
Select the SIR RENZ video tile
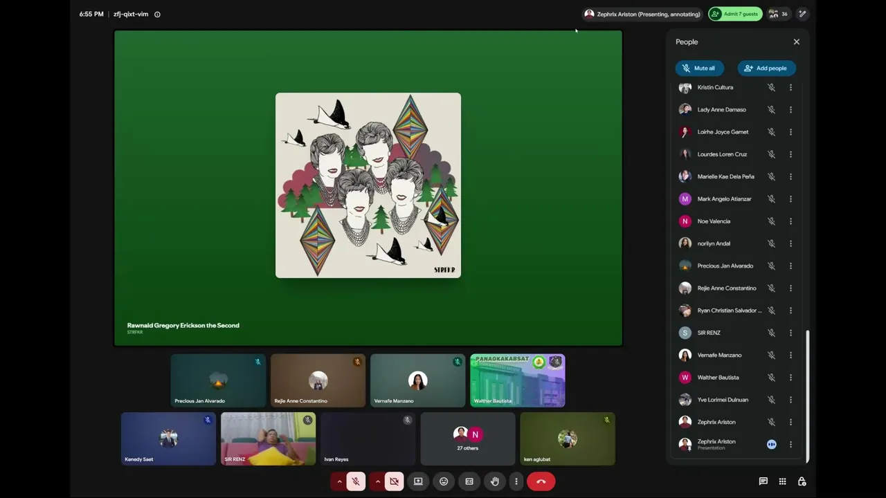click(x=268, y=439)
